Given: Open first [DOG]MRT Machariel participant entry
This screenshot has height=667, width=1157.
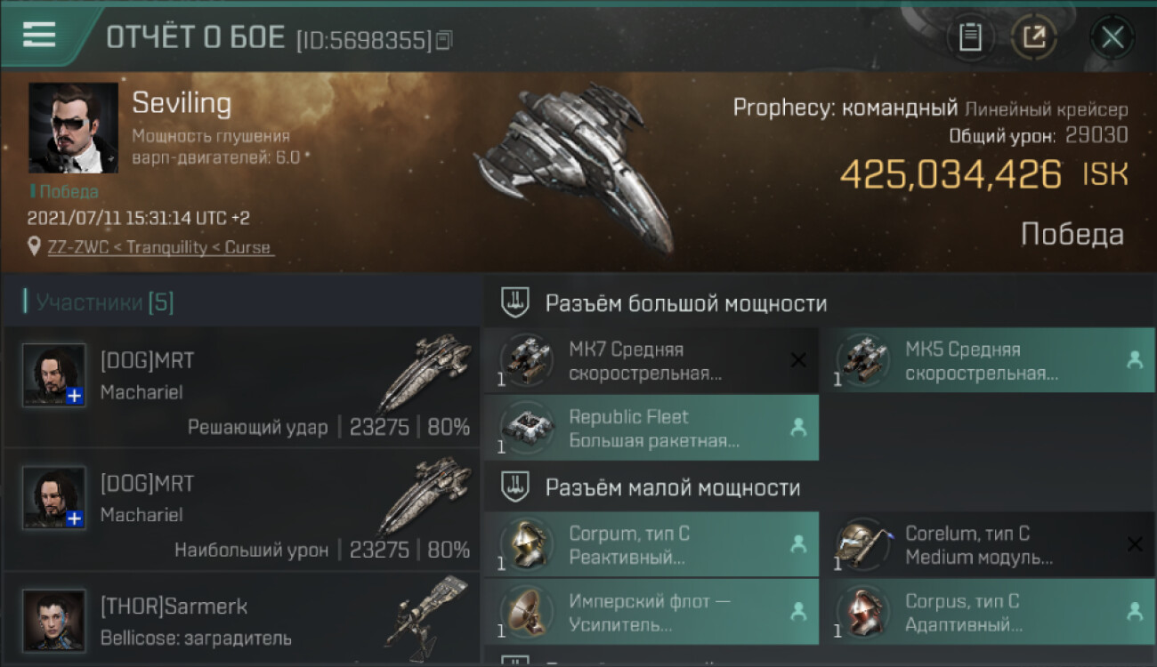Looking at the screenshot, I should point(241,387).
